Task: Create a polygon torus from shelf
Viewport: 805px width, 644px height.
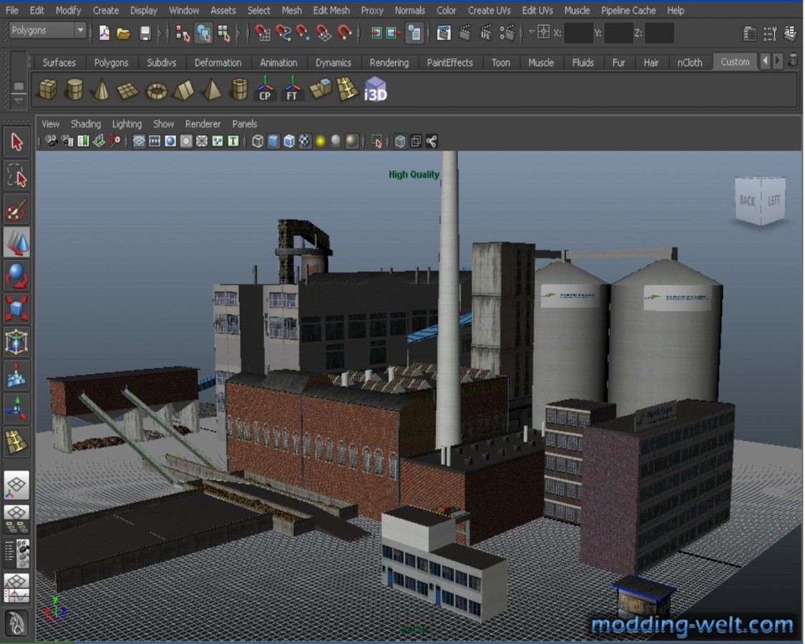Action: pyautogui.click(x=157, y=91)
